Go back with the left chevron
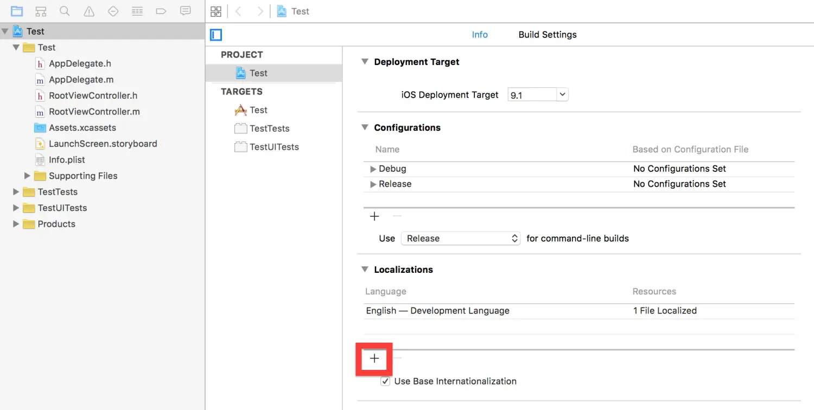The image size is (814, 410). [x=238, y=11]
